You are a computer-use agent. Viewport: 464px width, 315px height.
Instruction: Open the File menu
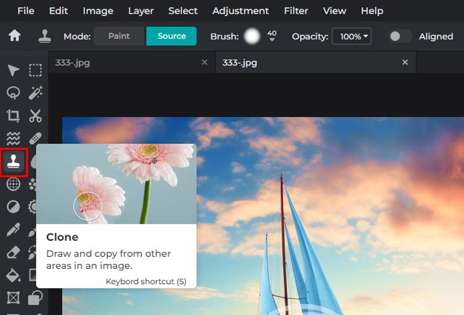point(26,11)
